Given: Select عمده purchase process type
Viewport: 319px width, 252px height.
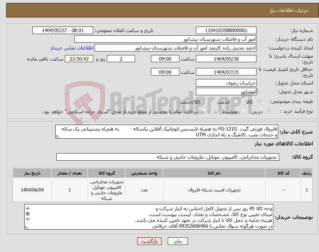Looking at the screenshot, I should point(217,110).
